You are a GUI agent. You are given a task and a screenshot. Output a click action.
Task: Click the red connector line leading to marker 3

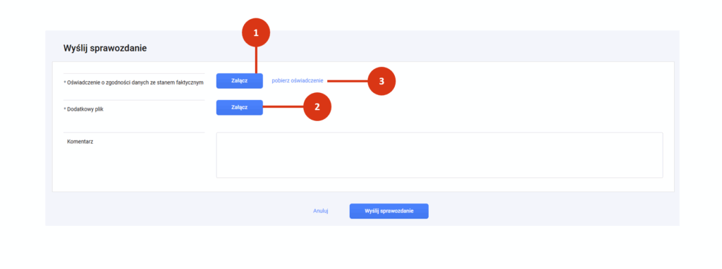(348, 82)
